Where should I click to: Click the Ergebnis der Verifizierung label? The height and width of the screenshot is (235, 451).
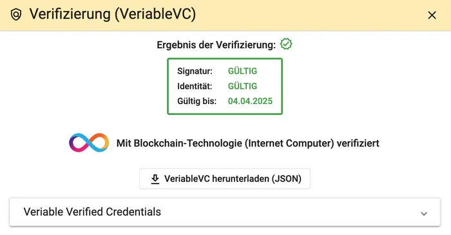216,45
